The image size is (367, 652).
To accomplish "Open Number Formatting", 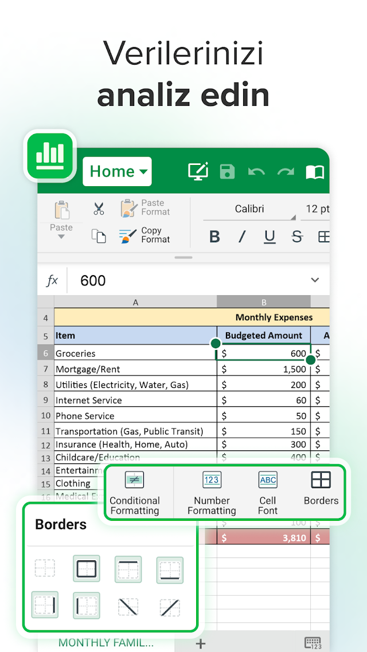I will tap(212, 492).
